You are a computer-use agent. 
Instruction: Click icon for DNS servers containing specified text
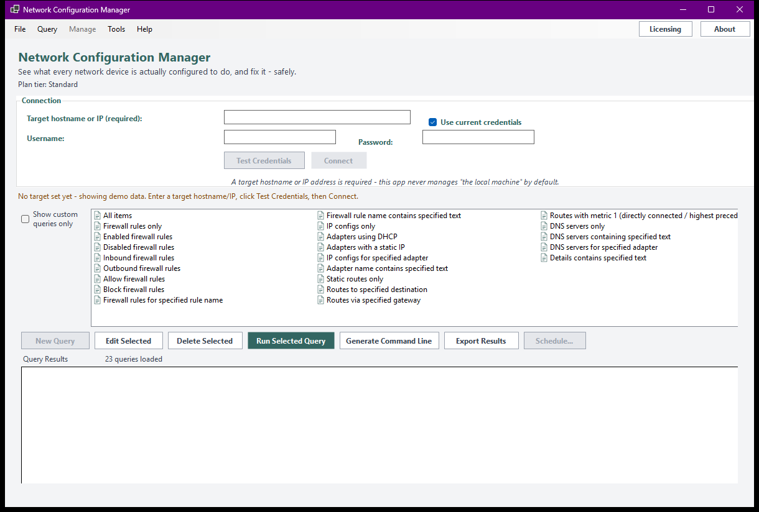(544, 237)
